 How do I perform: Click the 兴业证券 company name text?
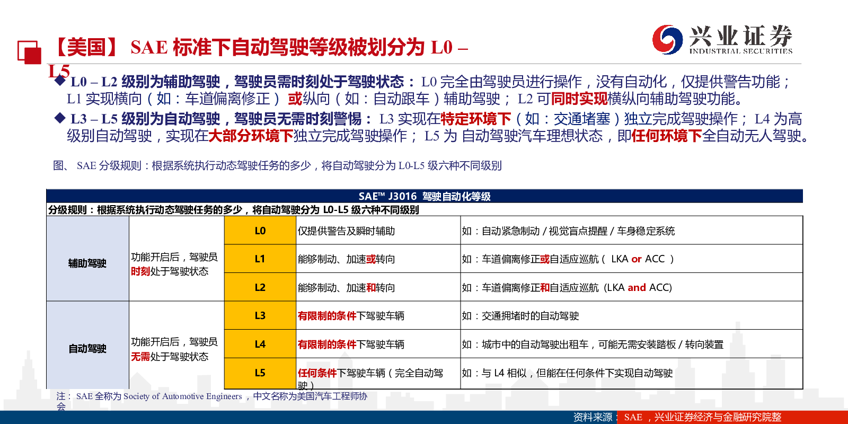pos(741,36)
